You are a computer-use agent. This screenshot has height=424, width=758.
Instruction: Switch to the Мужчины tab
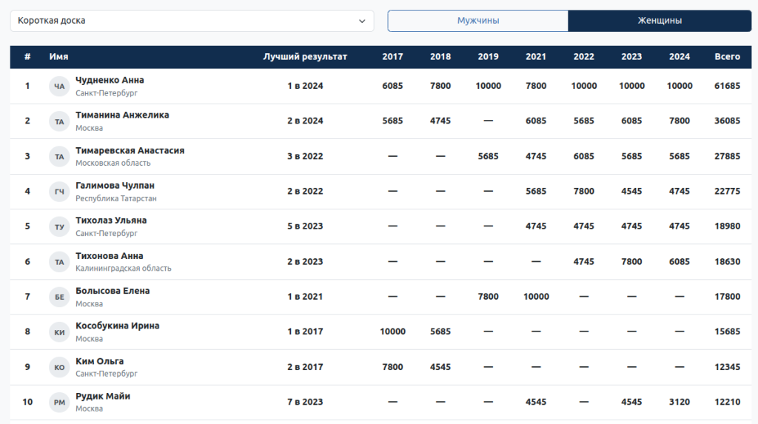[x=477, y=21]
